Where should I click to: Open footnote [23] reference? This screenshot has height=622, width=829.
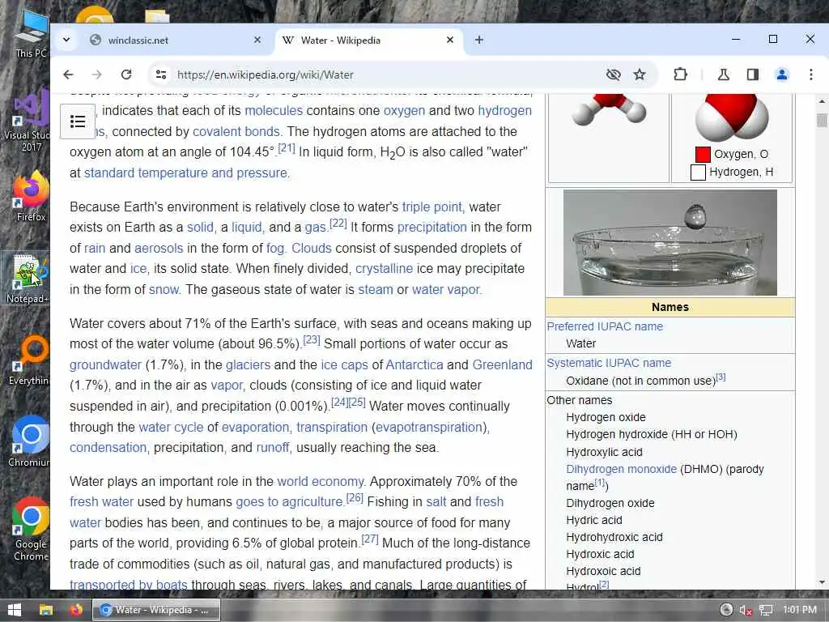click(x=312, y=340)
